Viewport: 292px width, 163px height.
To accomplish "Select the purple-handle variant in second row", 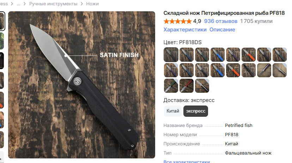I will pyautogui.click(x=171, y=70).
